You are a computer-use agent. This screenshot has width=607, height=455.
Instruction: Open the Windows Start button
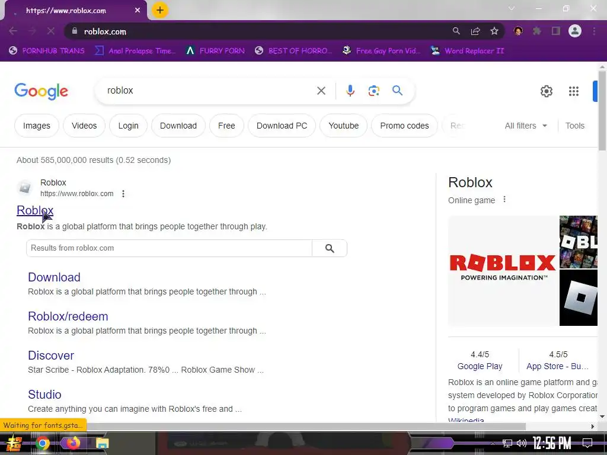(x=14, y=443)
